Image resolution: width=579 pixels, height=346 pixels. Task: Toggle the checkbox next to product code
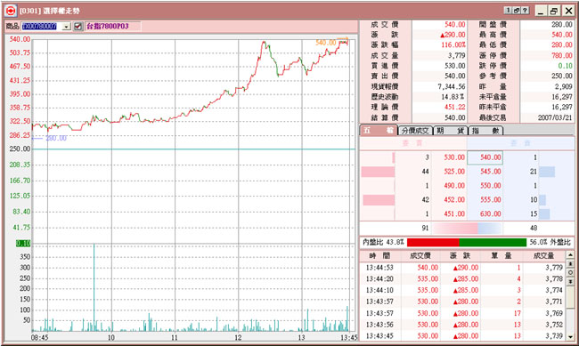coord(77,26)
